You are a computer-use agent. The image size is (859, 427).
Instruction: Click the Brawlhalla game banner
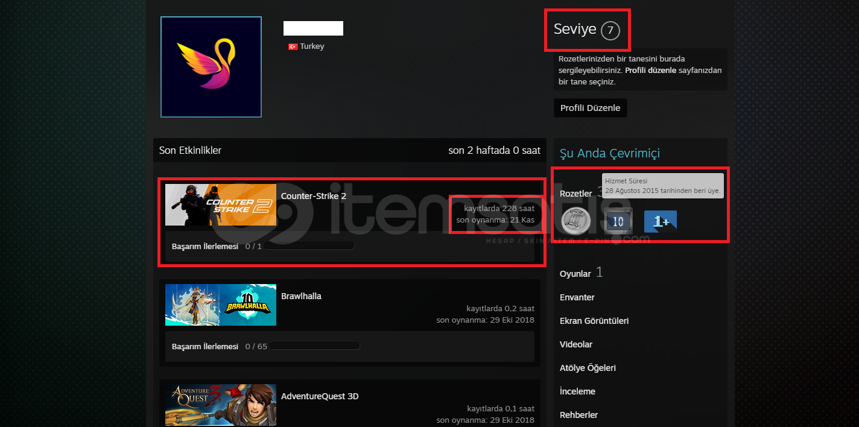(x=221, y=305)
